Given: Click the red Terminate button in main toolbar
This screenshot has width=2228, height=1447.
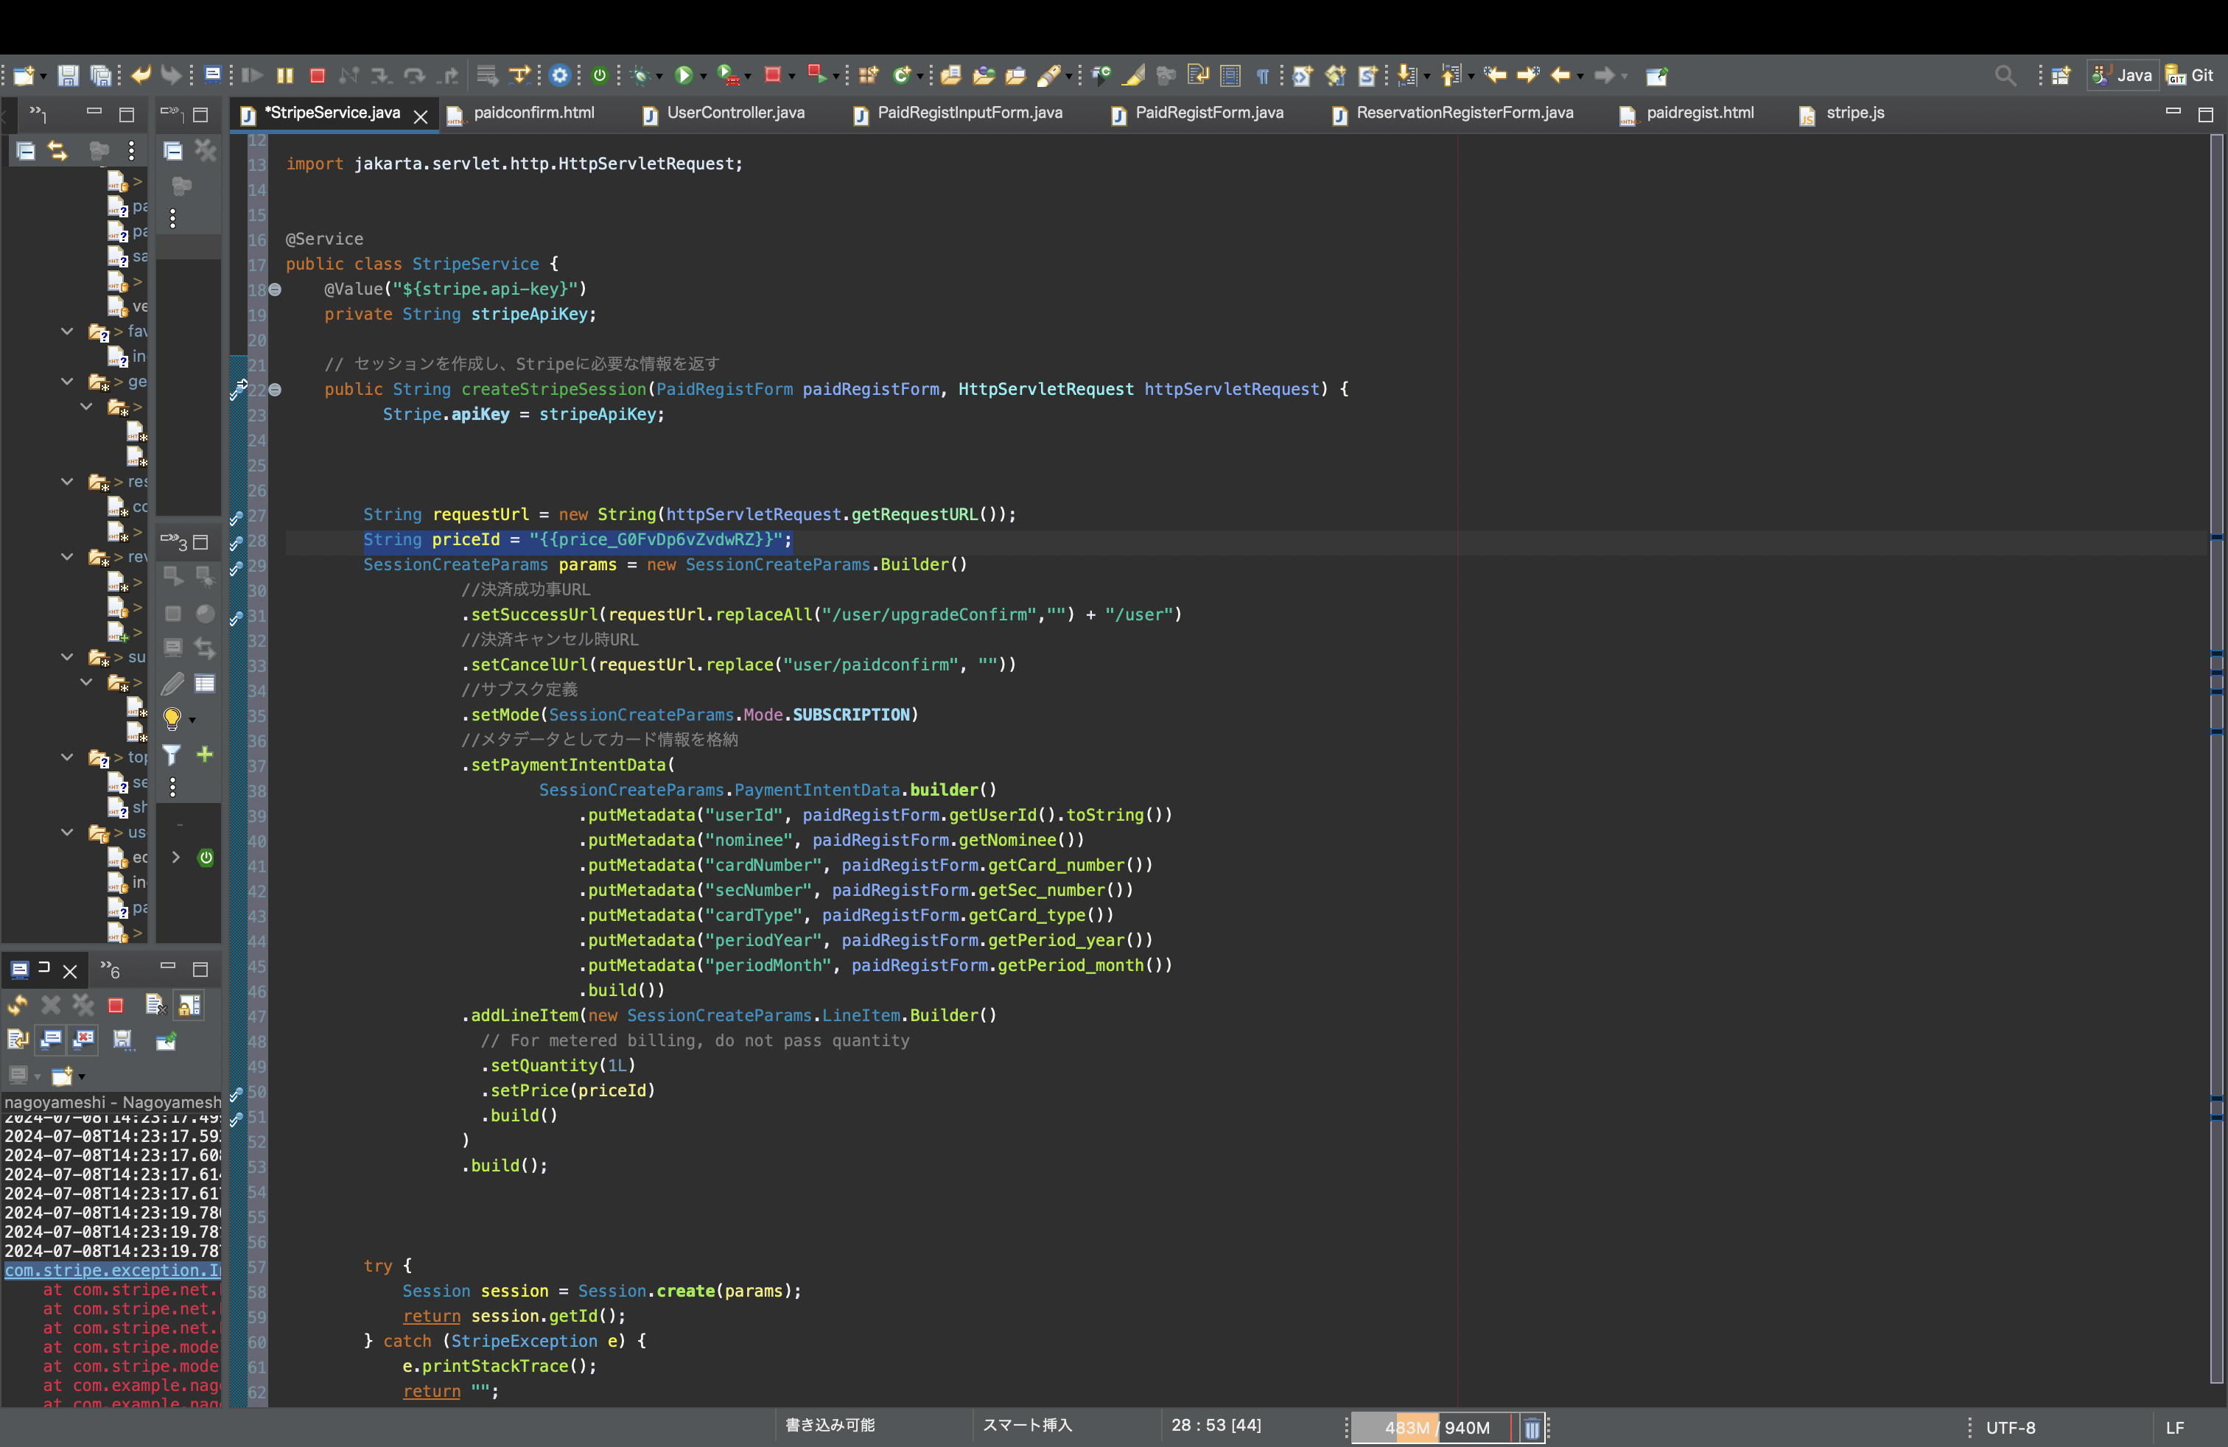Looking at the screenshot, I should click(x=318, y=76).
